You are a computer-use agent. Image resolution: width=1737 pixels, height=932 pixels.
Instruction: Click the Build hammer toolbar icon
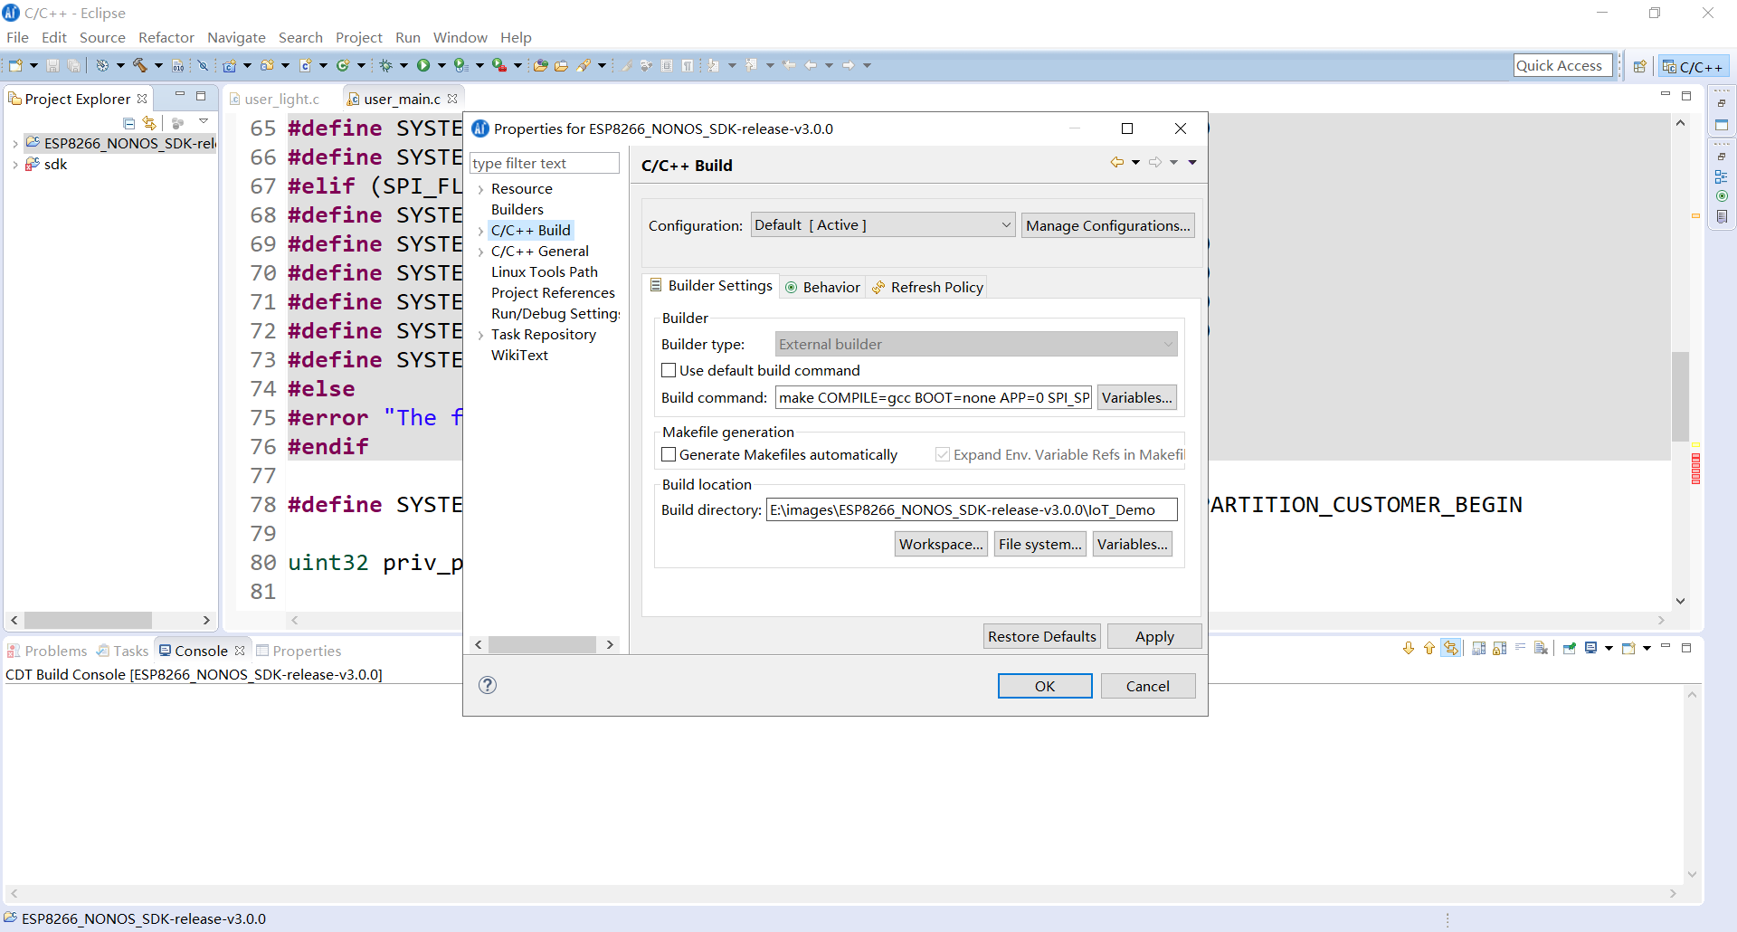(140, 65)
